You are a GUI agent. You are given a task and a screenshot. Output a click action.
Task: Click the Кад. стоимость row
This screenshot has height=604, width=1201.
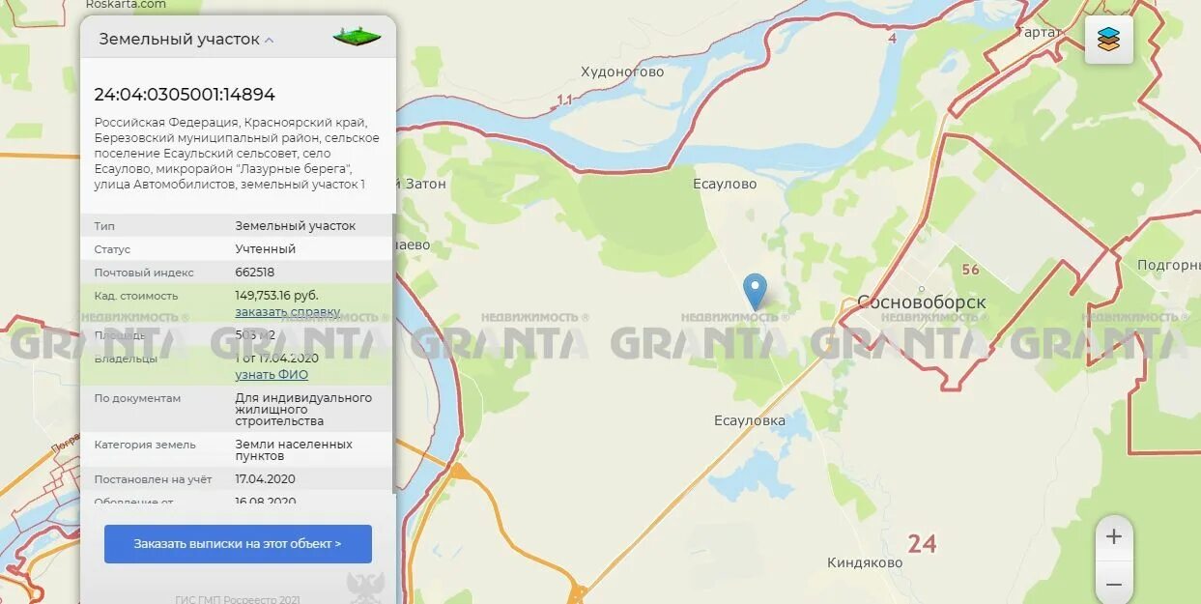[x=236, y=302]
